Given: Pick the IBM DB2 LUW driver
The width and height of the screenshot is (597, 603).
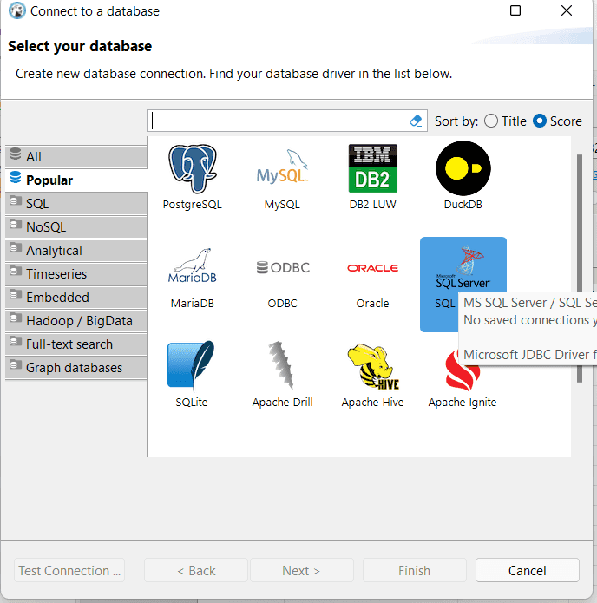Looking at the screenshot, I should [372, 177].
